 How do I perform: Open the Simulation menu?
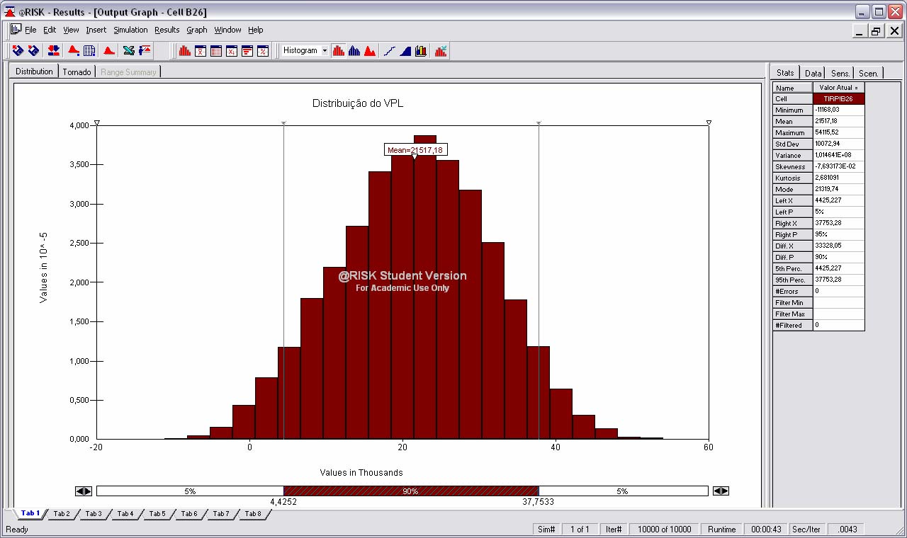point(130,30)
